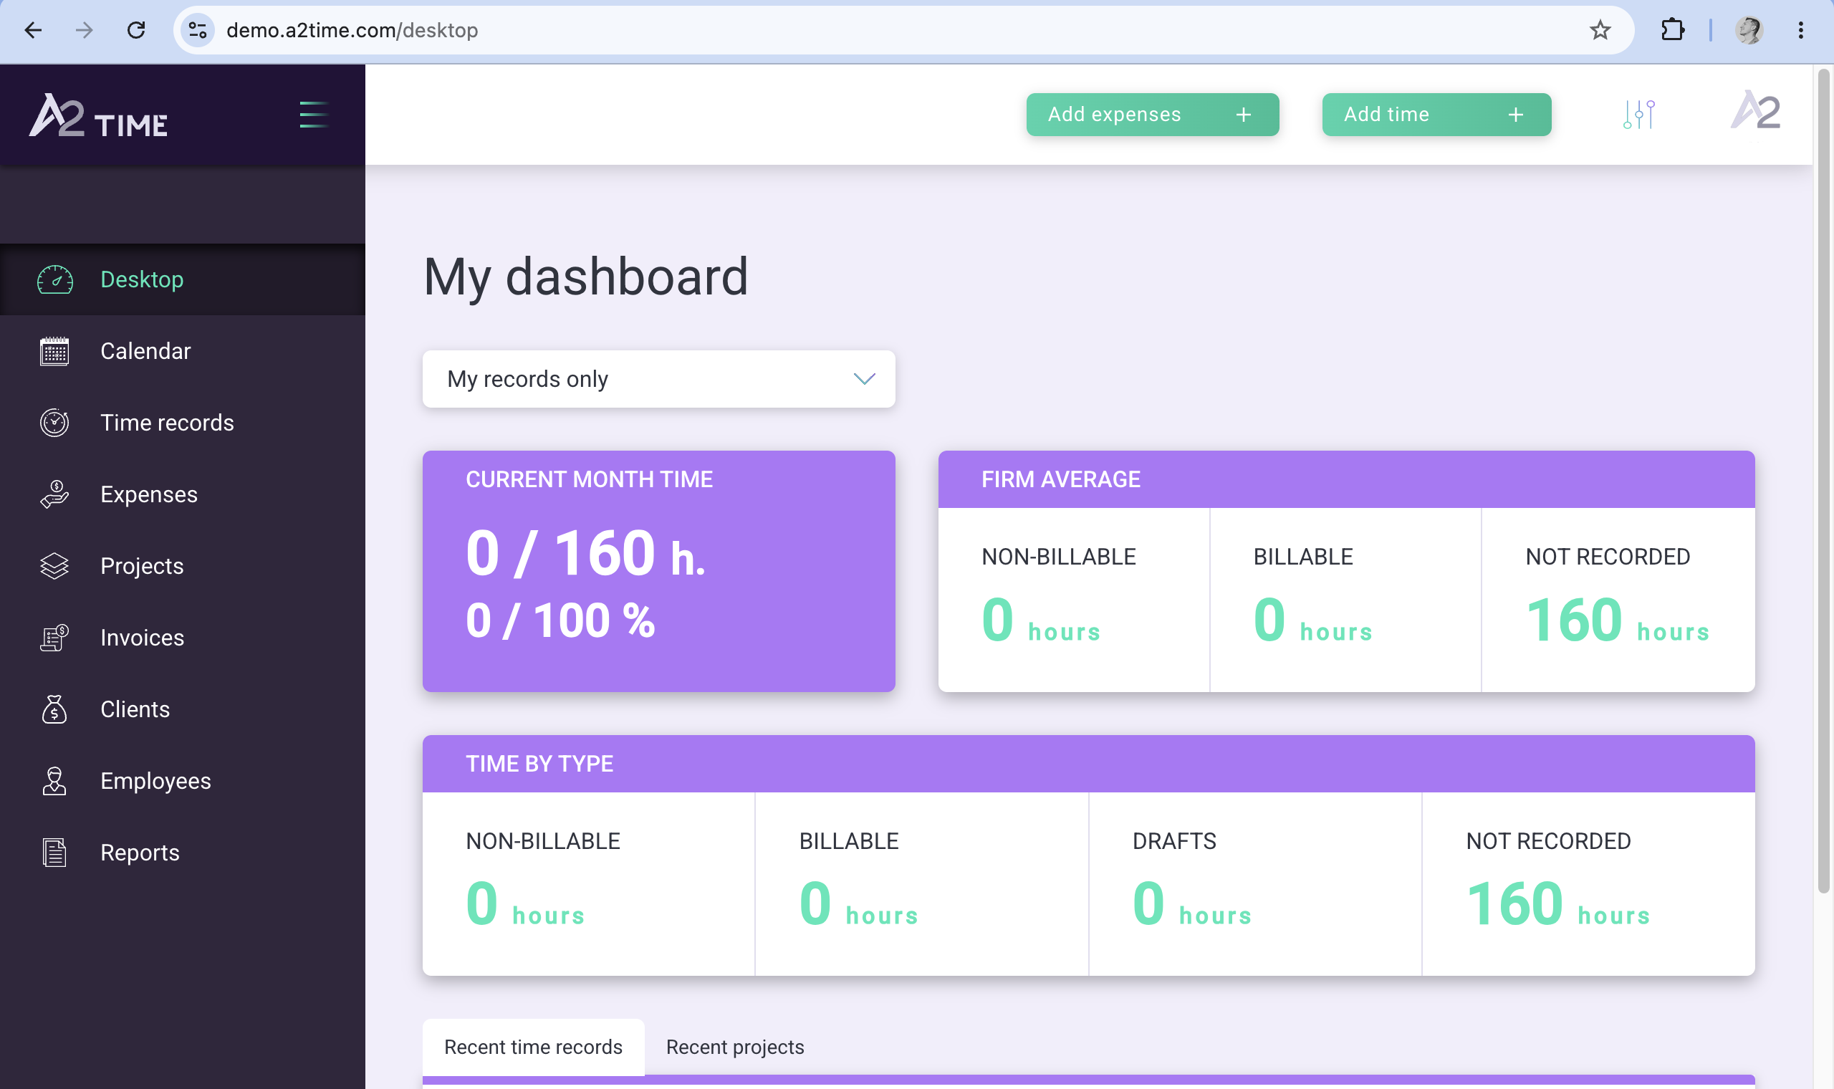This screenshot has width=1834, height=1089.
Task: Click the Projects layers icon
Action: [x=54, y=566]
